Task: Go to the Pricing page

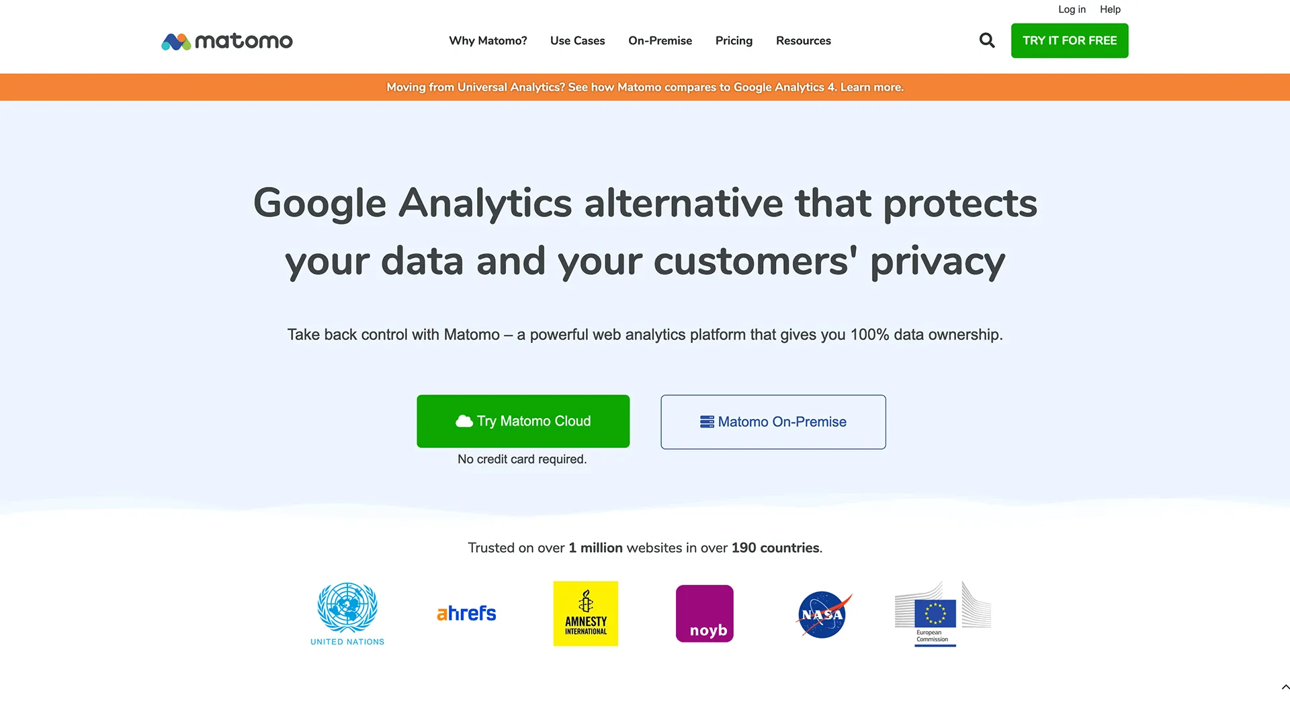Action: tap(734, 41)
